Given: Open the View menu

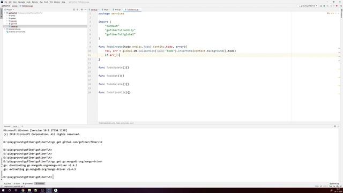Looking at the screenshot, I should tap(15, 2).
